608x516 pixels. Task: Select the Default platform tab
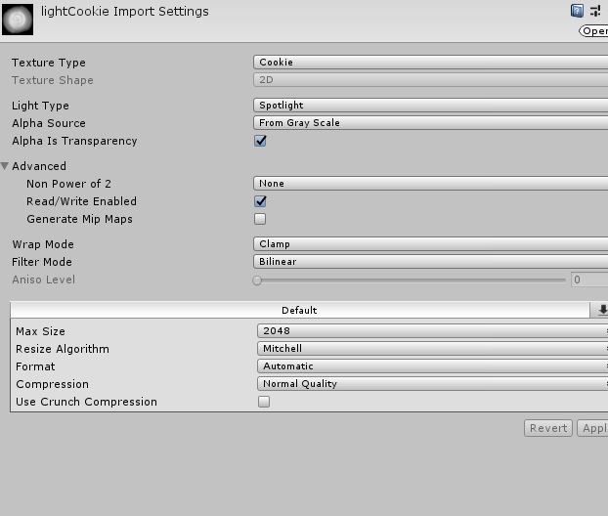click(300, 310)
